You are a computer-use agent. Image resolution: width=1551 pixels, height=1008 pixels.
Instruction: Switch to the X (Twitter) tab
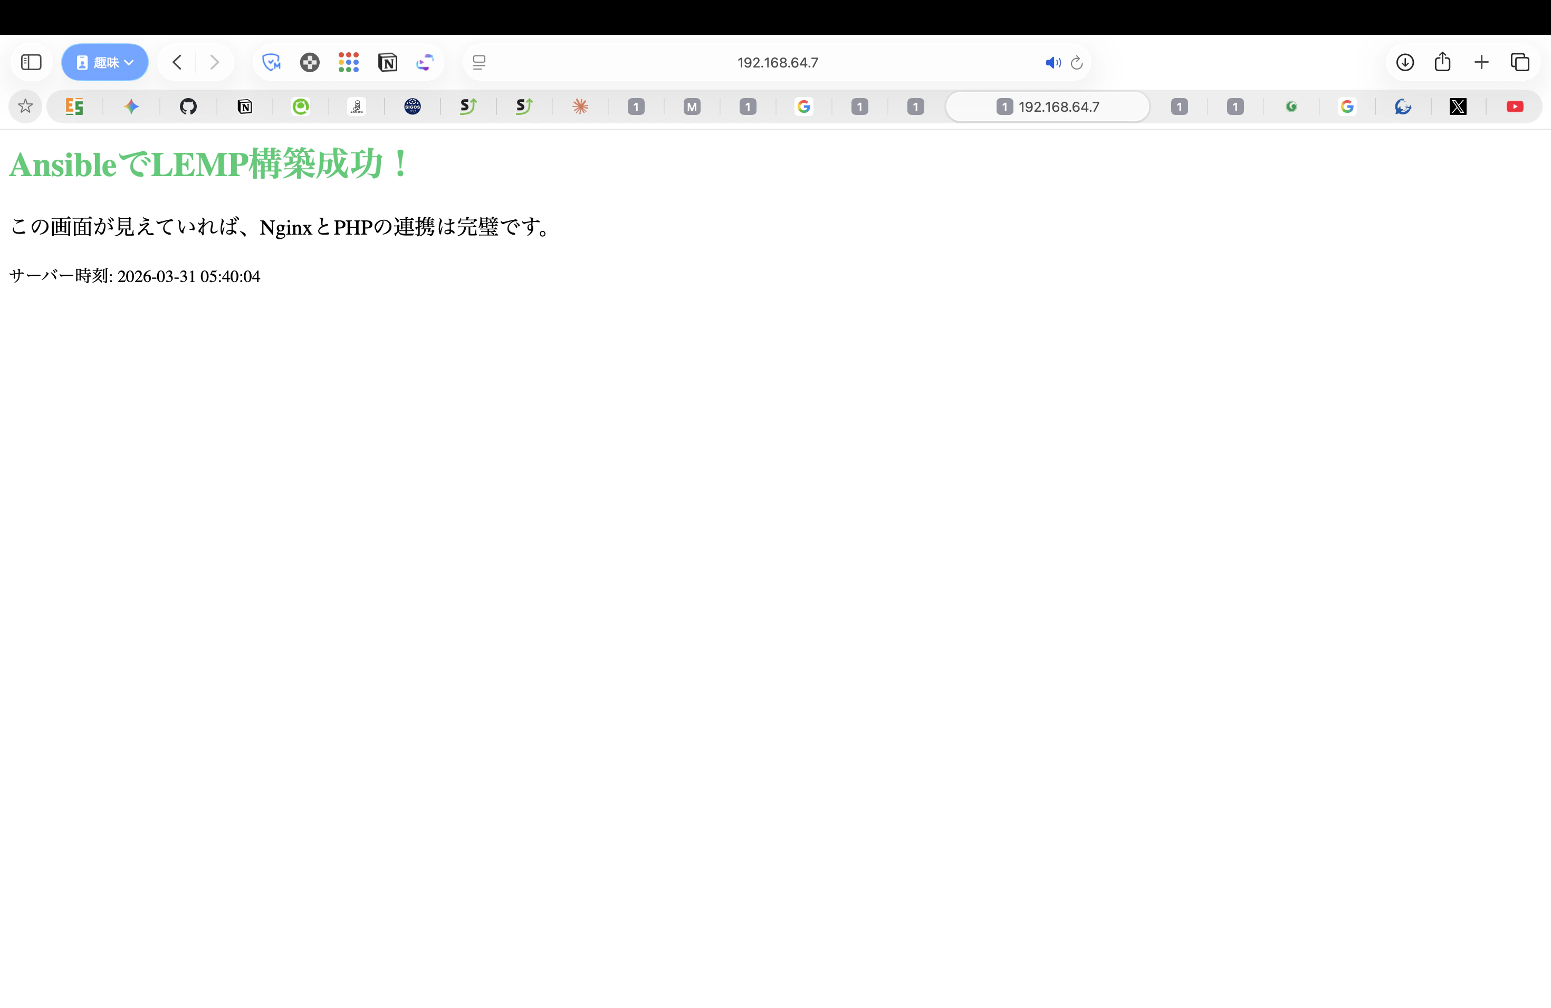point(1459,106)
